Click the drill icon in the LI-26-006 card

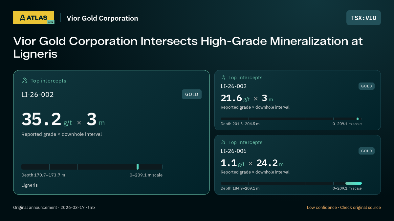[223, 142]
